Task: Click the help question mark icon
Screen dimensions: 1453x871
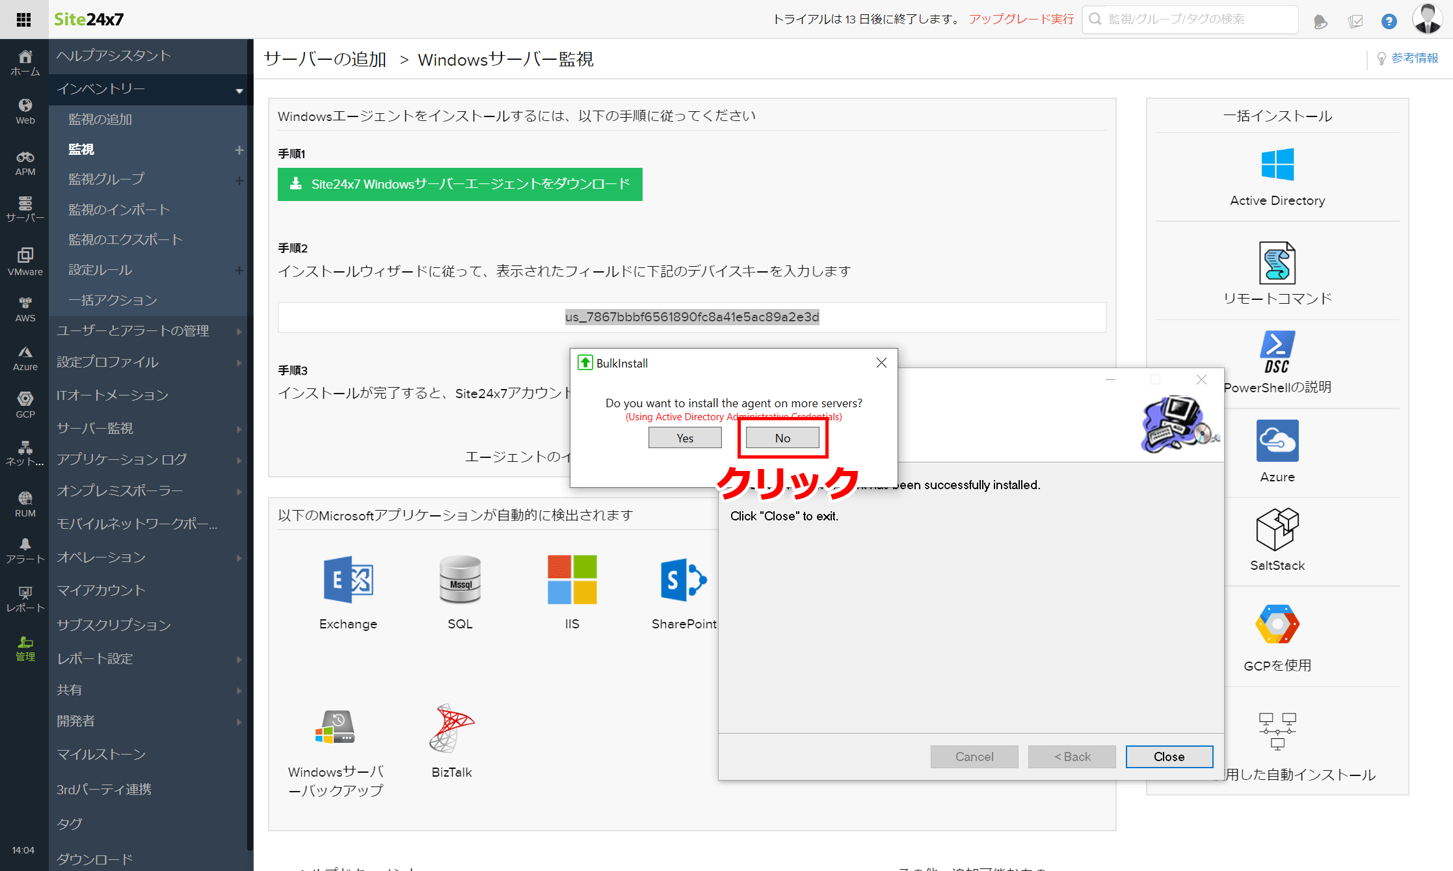Action: pyautogui.click(x=1389, y=21)
